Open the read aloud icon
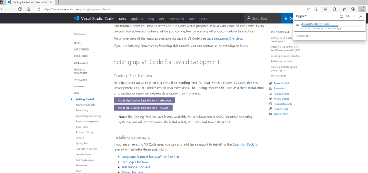The height and width of the screenshot is (173, 368). [x=308, y=9]
